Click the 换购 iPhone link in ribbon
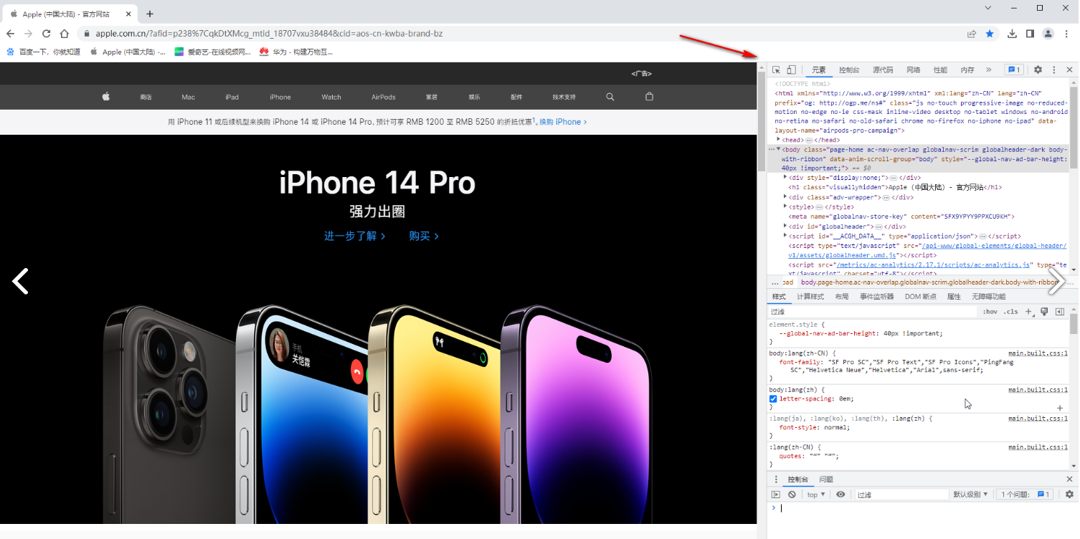This screenshot has width=1080, height=539. coord(563,122)
